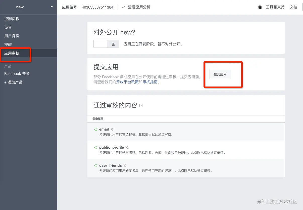
Task: Click the [?] help icon beside user_friends
Action: (124, 165)
